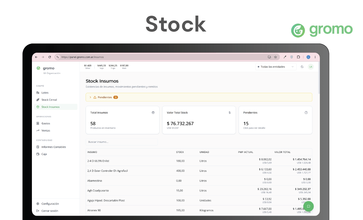The height and width of the screenshot is (220, 363).
Task: Toggle dark mode moon icon
Action: pyautogui.click(x=302, y=67)
